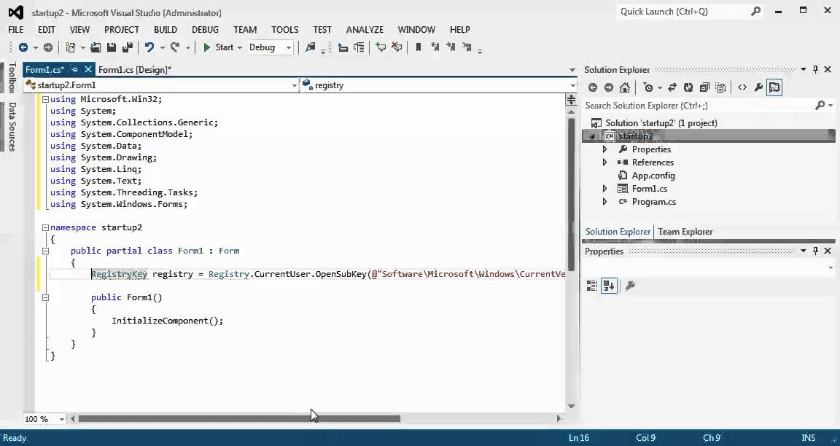Toggle auto-hide pin on the Solution Explorer panel

click(815, 70)
